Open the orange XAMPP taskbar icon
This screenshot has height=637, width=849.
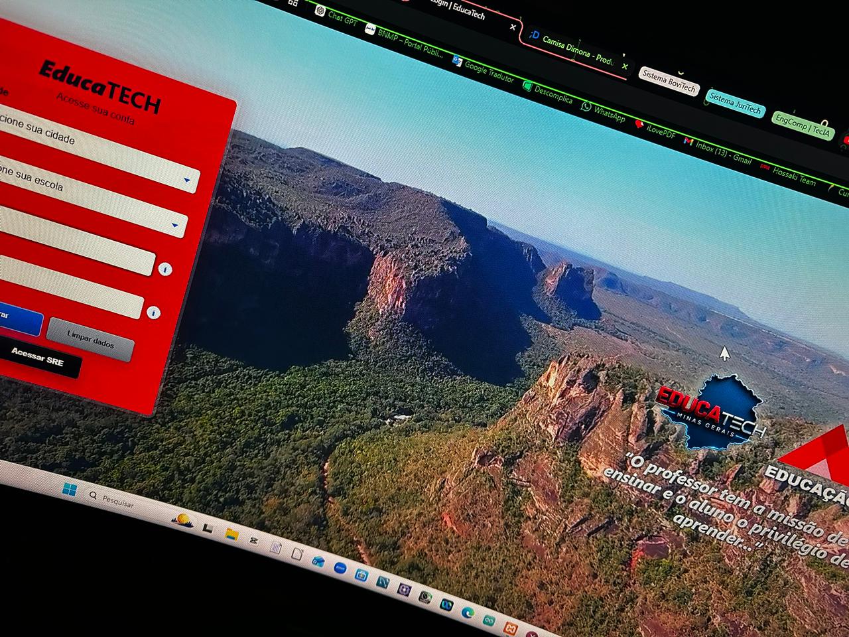pyautogui.click(x=511, y=628)
